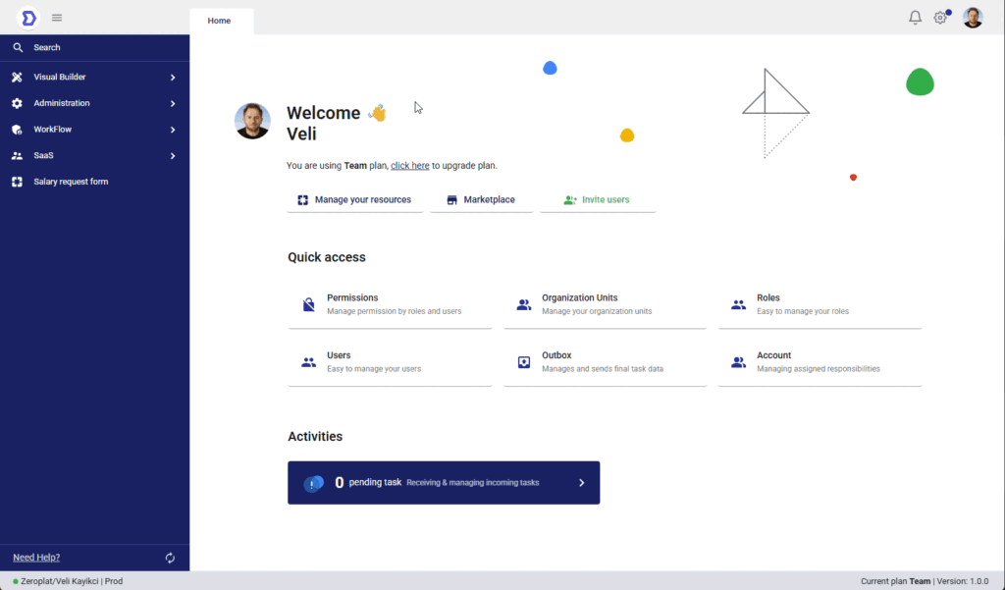Screen dimensions: 1005x590
Task: Click the Zeroplat logo icon
Action: [28, 18]
